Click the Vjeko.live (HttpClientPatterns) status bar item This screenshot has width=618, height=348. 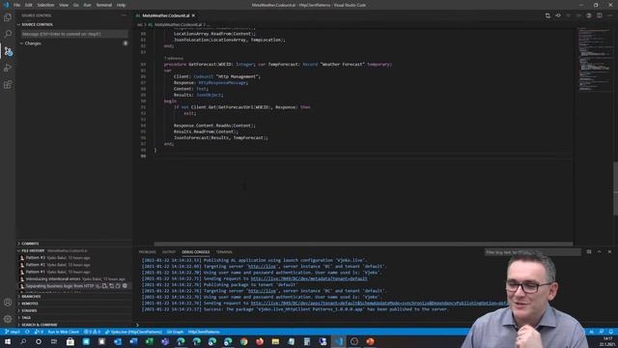pos(134,332)
